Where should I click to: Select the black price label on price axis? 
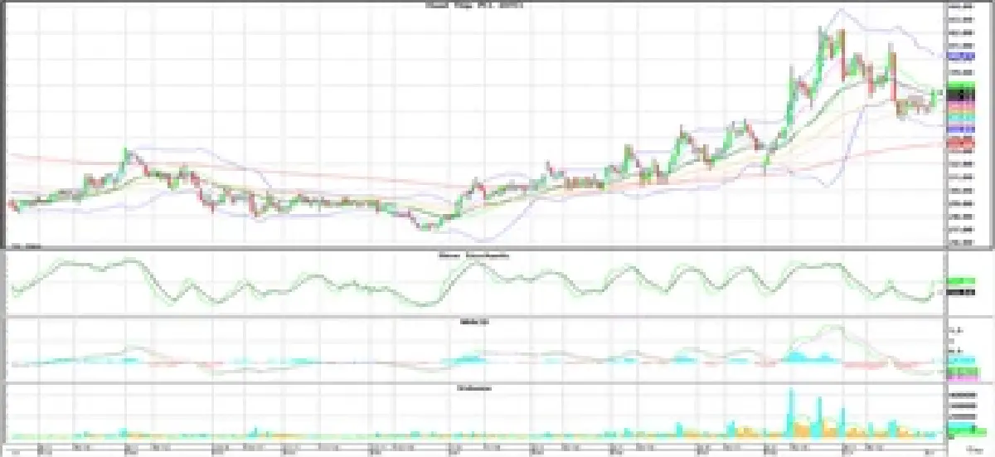[x=960, y=95]
